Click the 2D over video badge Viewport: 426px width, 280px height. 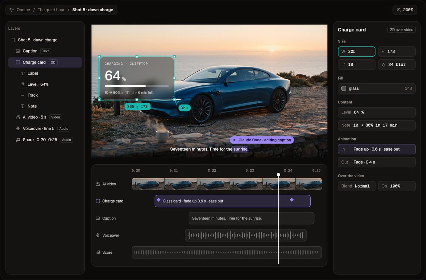(x=401, y=30)
